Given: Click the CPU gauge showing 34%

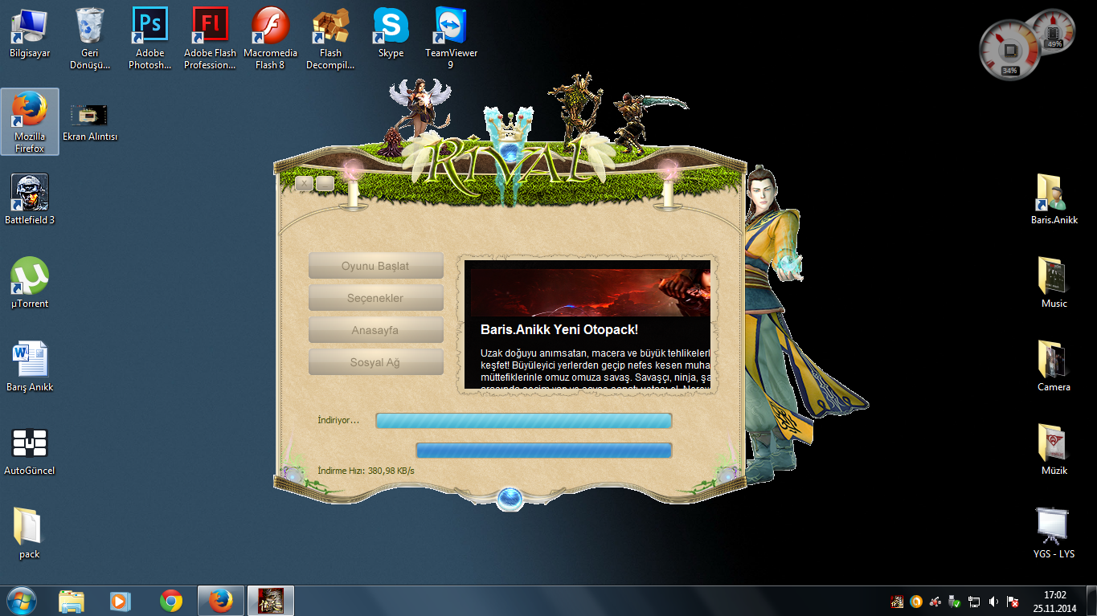Looking at the screenshot, I should coord(1010,50).
